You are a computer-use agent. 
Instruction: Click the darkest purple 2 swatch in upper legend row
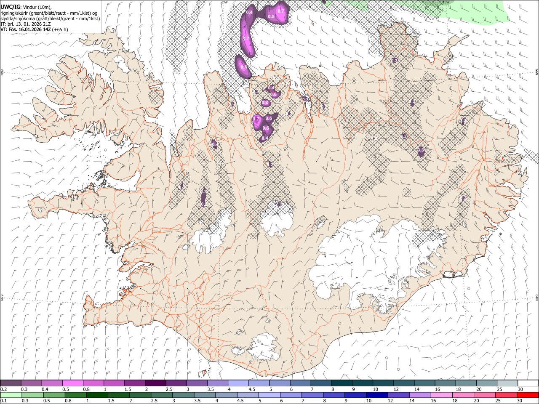pos(155,383)
